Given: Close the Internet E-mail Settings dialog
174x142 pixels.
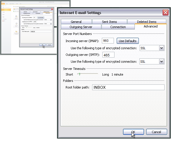Looking at the screenshot, I should (165, 13).
